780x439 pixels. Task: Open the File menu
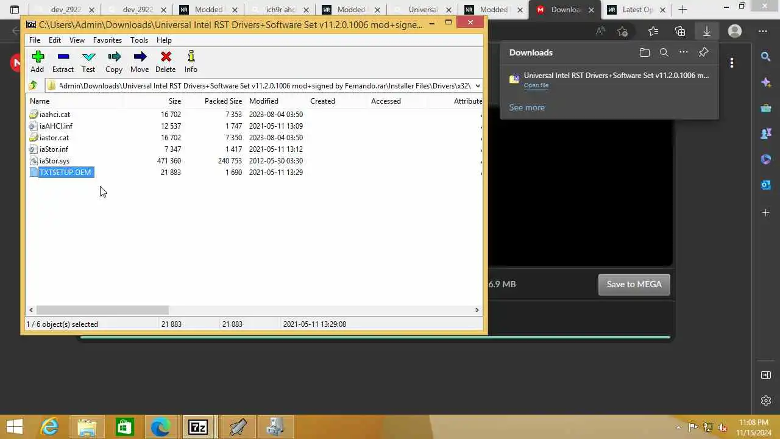click(x=35, y=40)
